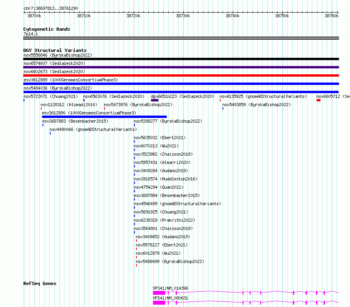Click the nsv6070213 (Wu2021) label
350x307 pixels.
click(156, 146)
